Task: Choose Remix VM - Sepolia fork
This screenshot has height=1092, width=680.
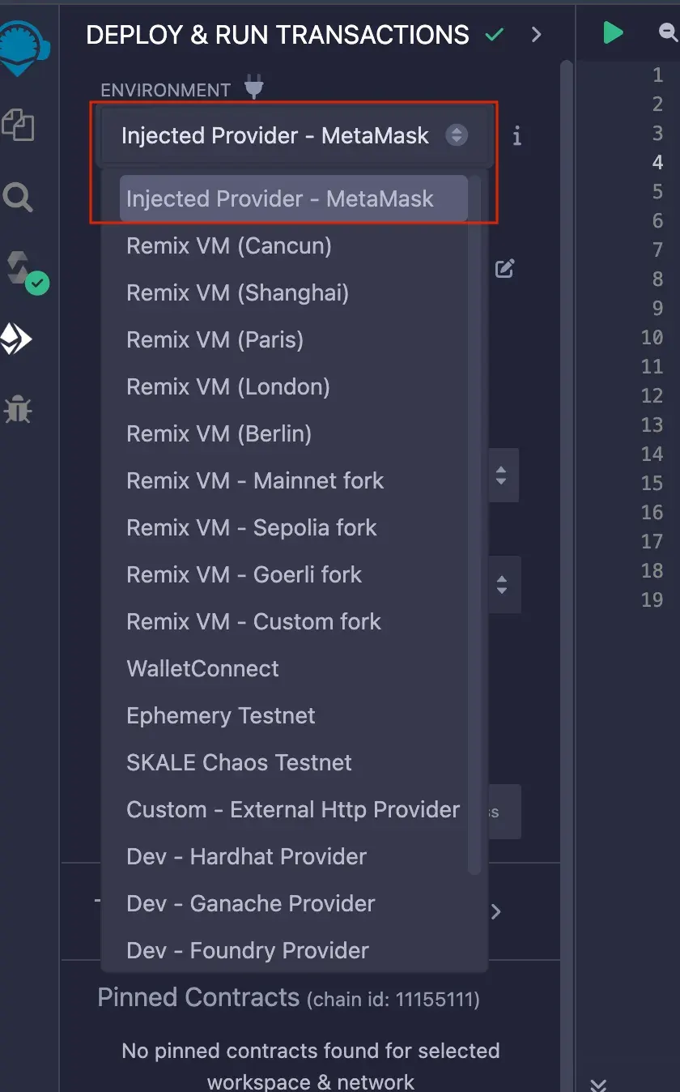Action: (294, 527)
